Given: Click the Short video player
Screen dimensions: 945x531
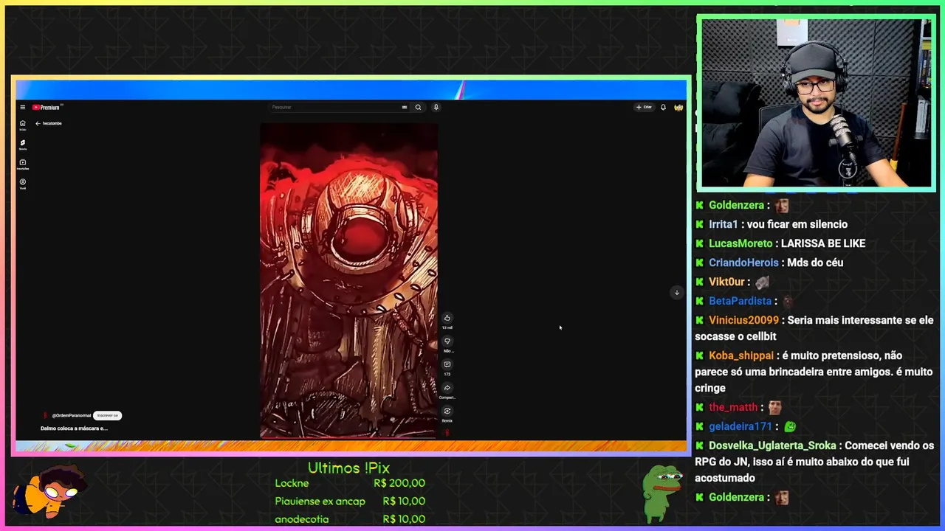Looking at the screenshot, I should 348,280.
